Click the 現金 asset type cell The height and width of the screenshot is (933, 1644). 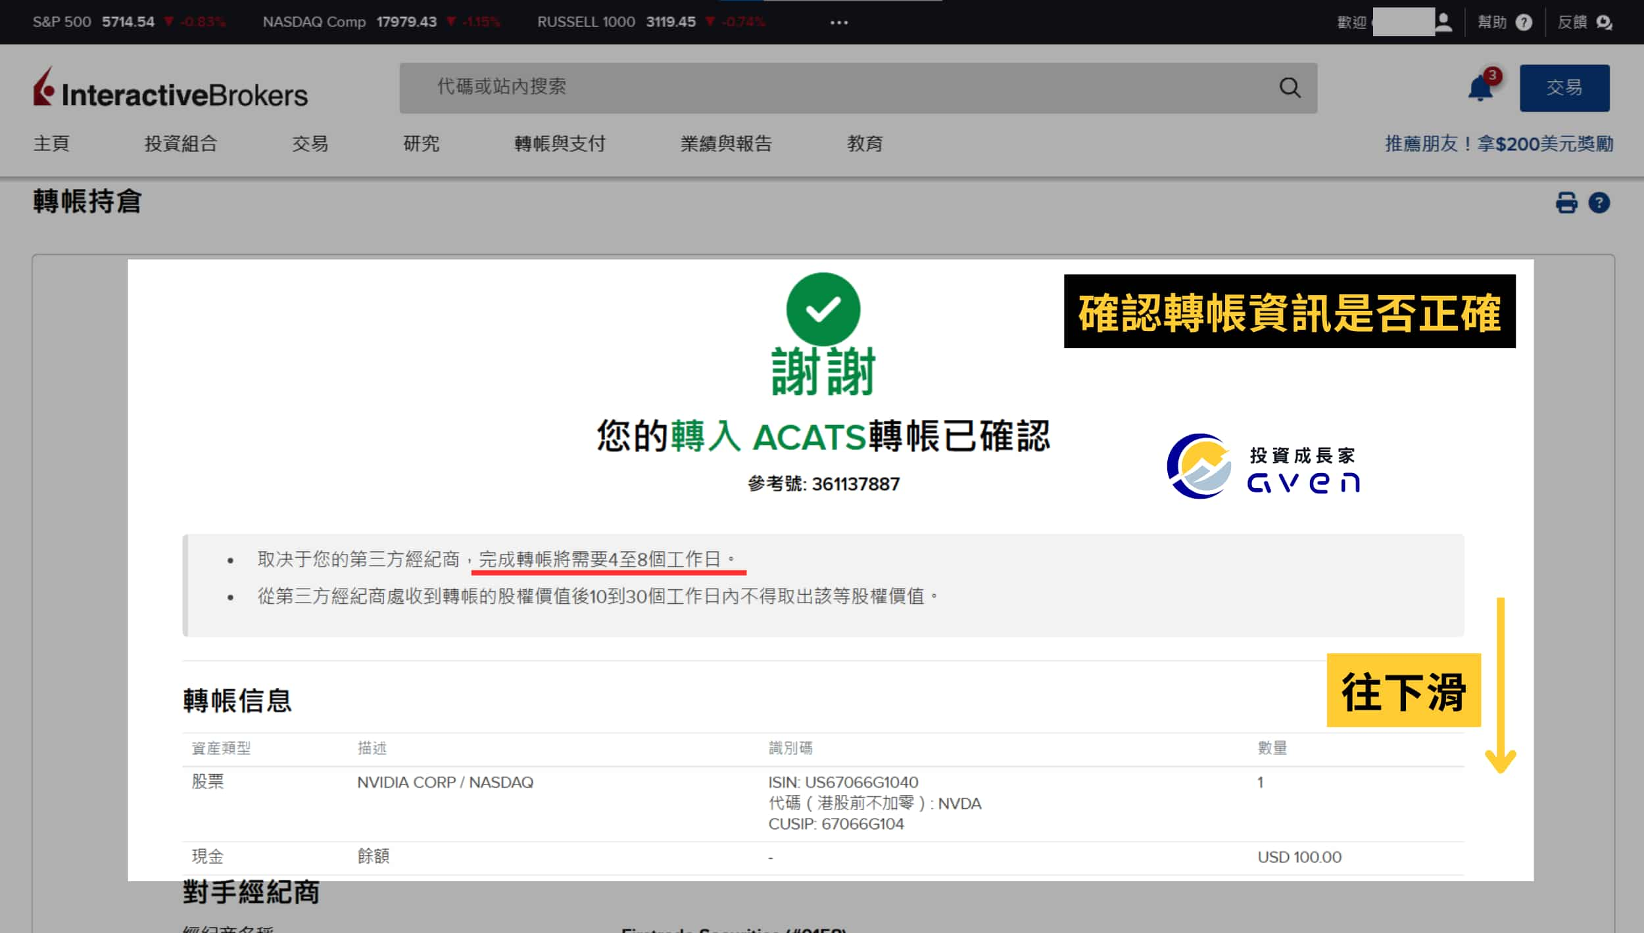tap(208, 857)
